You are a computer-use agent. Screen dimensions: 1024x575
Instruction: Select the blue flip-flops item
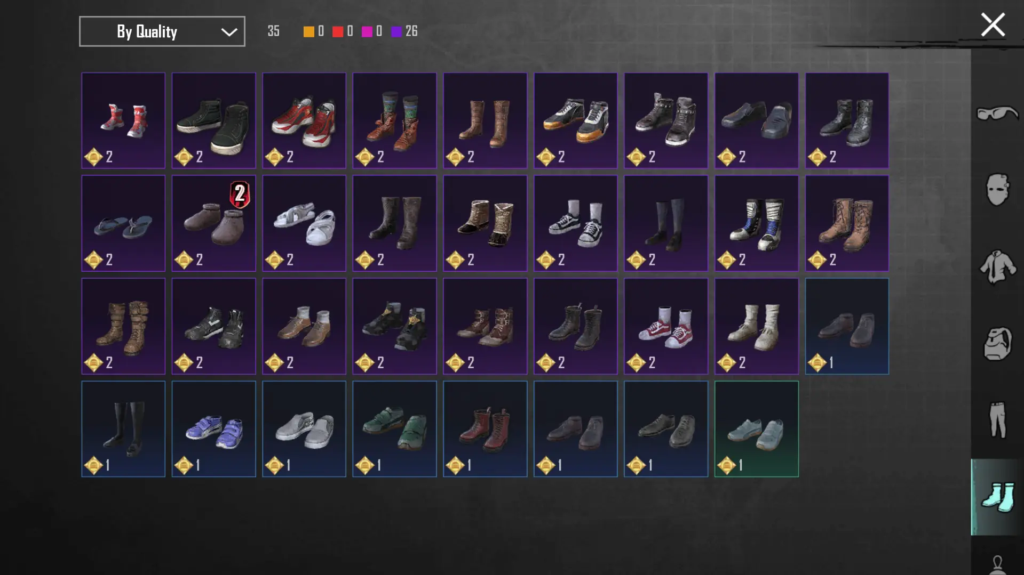pos(123,223)
